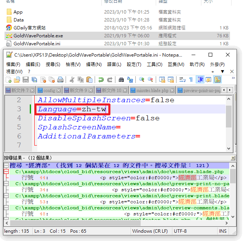Screen dimensions: 247x241
Task: Select the 行號 44 search result
Action: 119,178
